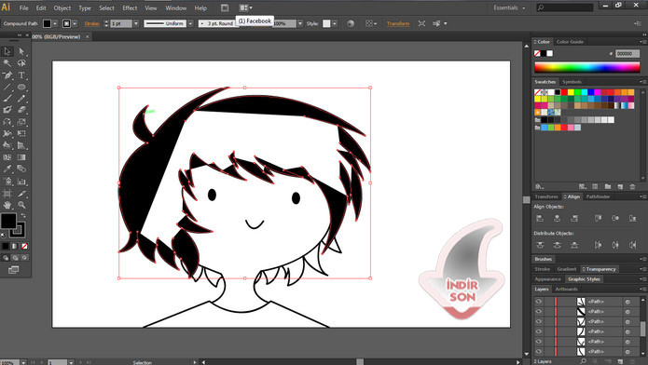This screenshot has width=648, height=365.
Task: Select the Zoom tool
Action: click(x=21, y=205)
